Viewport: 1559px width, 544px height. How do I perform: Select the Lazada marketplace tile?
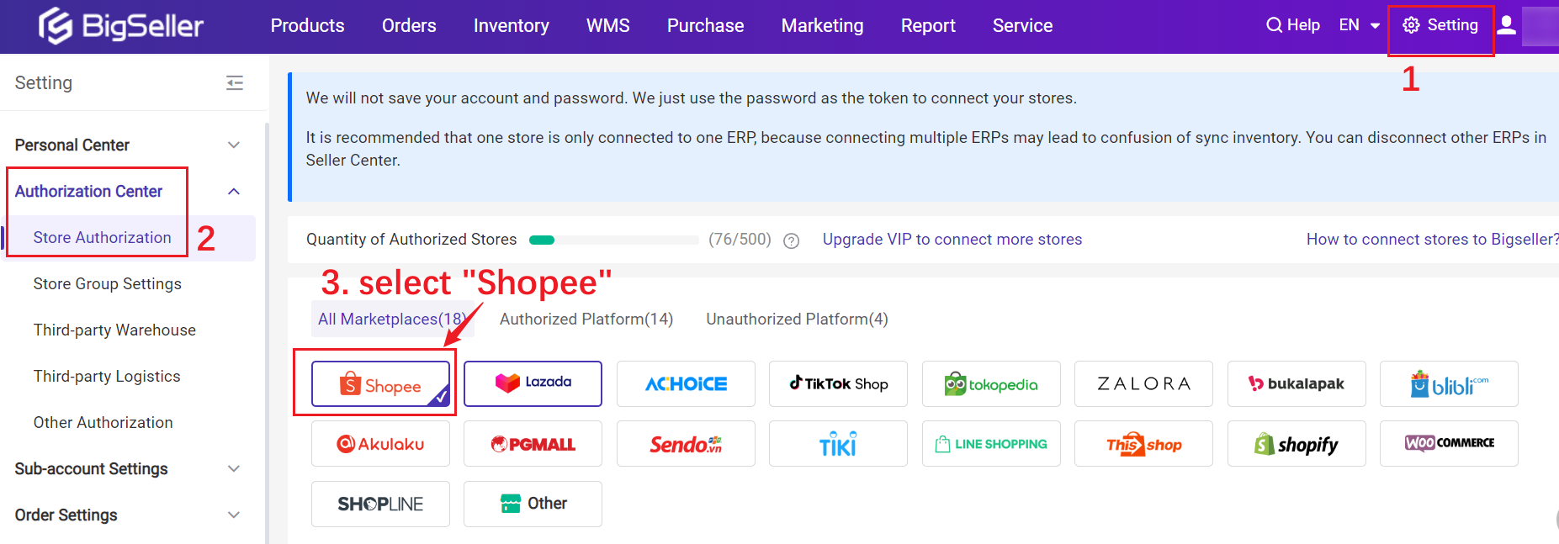pyautogui.click(x=533, y=383)
